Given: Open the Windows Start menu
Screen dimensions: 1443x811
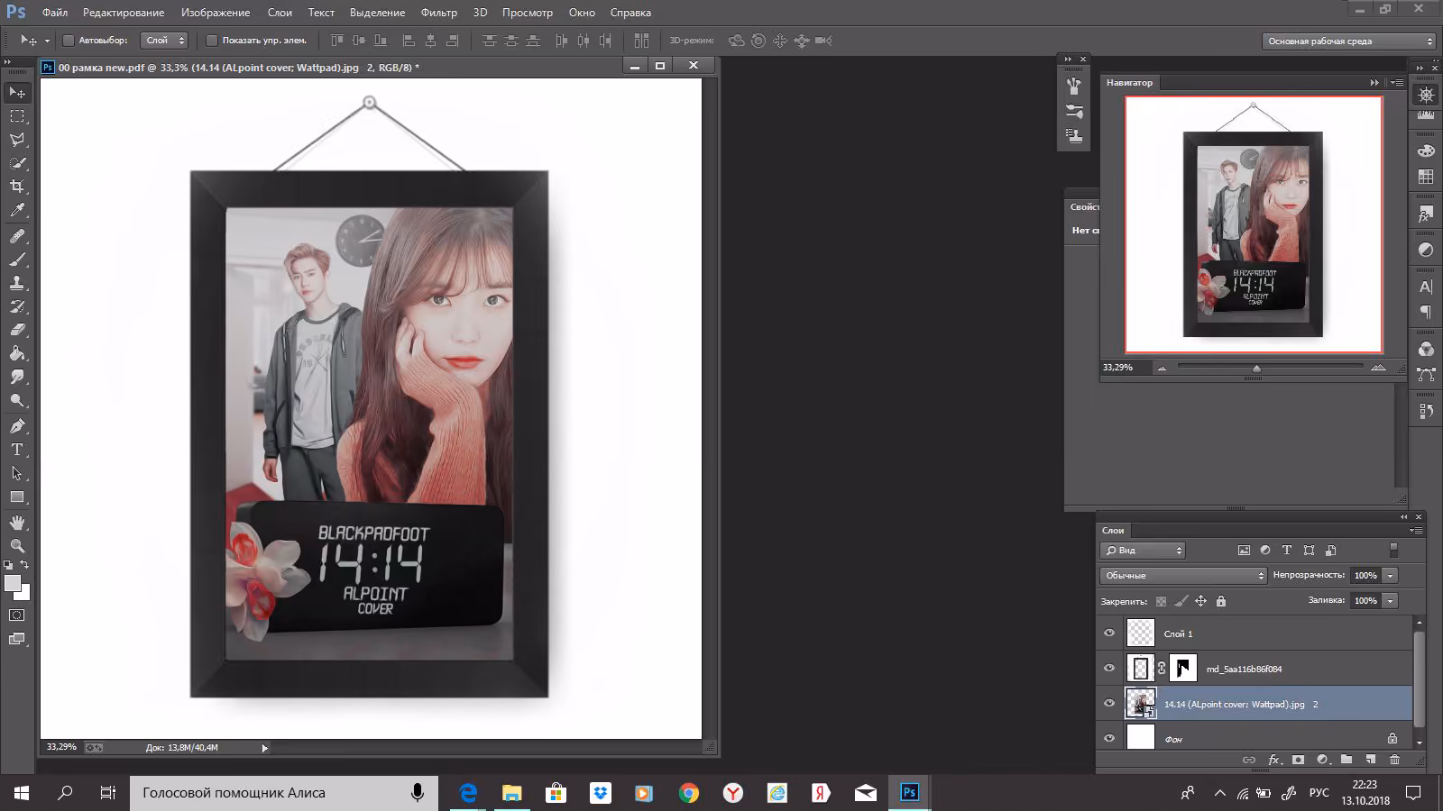Looking at the screenshot, I should tap(22, 793).
